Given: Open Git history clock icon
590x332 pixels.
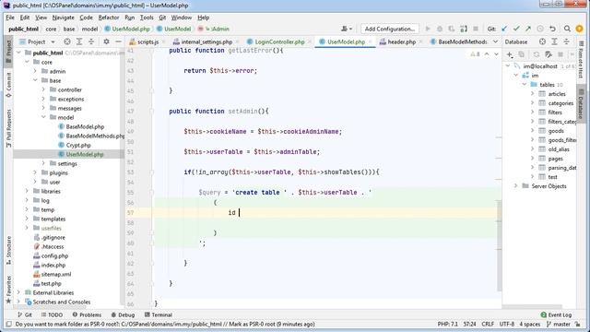Looking at the screenshot, I should 540,29.
